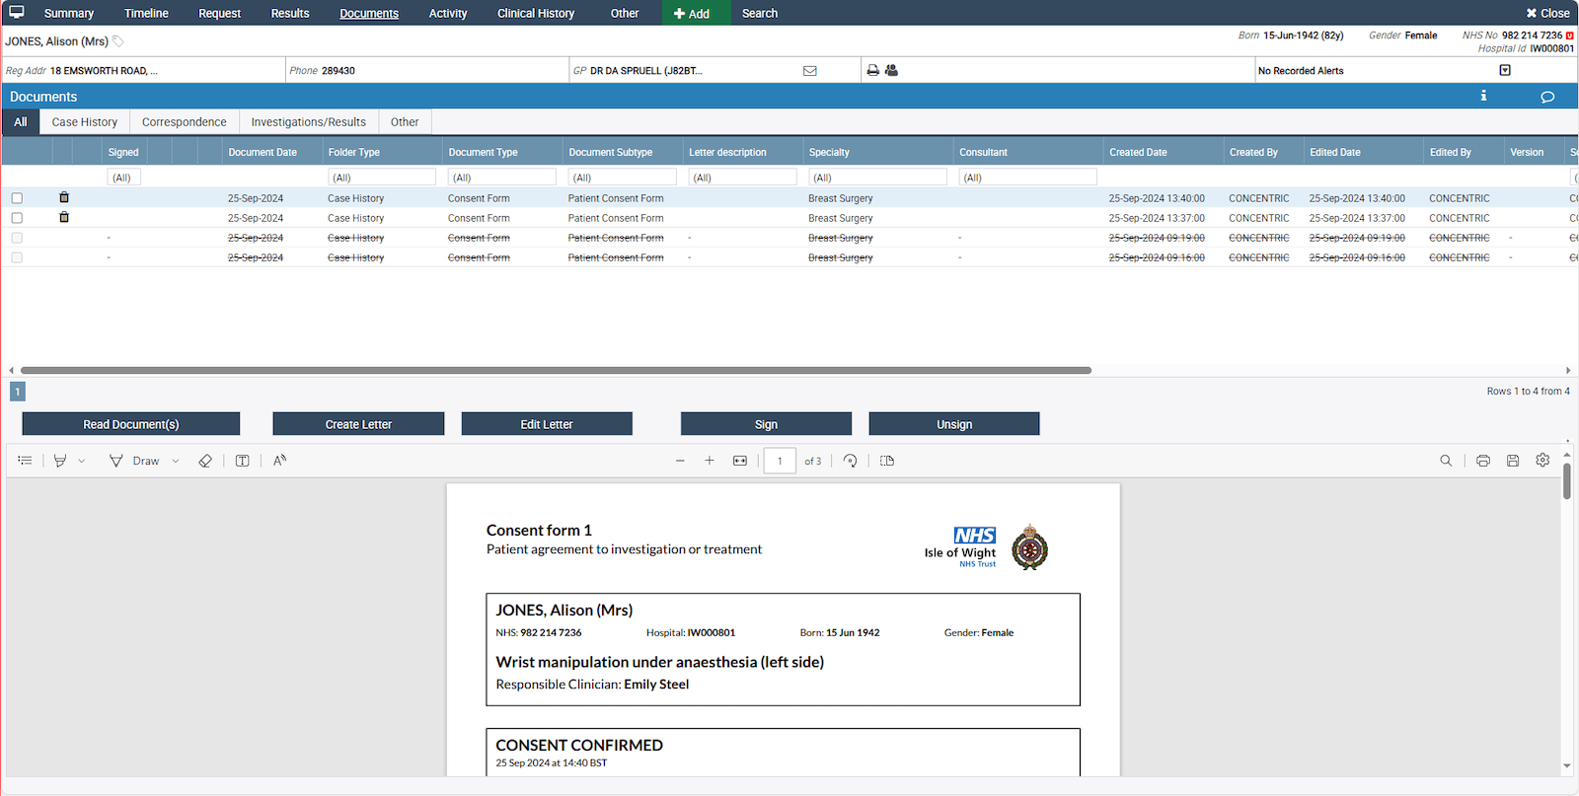
Task: Search within the PDF document
Action: point(1446,461)
